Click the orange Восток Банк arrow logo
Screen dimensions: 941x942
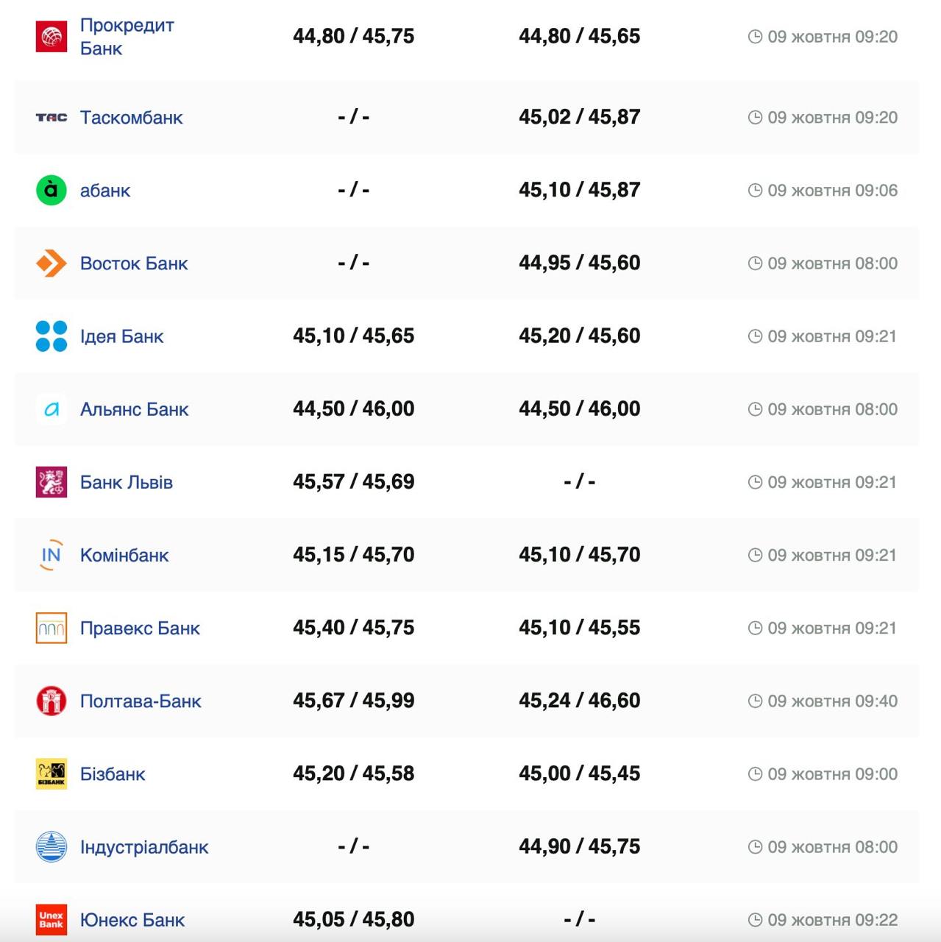click(x=52, y=263)
